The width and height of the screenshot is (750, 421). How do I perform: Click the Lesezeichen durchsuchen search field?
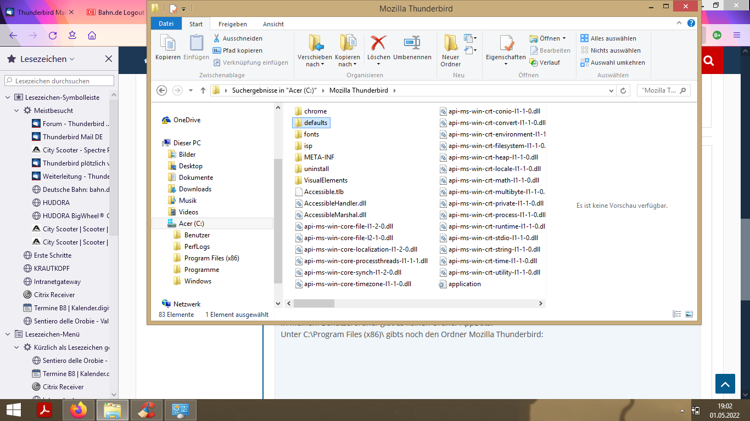59,81
